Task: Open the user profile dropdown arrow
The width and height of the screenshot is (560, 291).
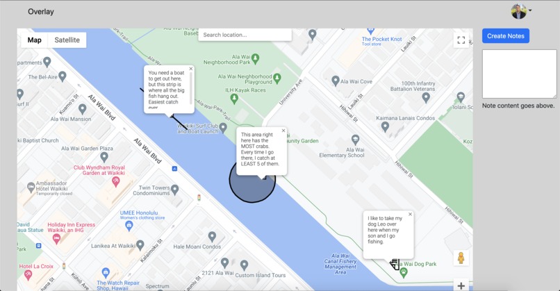Action: (x=530, y=10)
